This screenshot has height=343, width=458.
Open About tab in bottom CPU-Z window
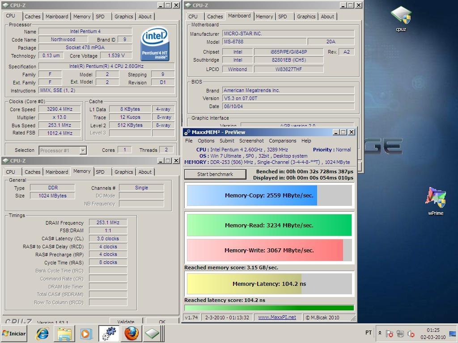145,172
